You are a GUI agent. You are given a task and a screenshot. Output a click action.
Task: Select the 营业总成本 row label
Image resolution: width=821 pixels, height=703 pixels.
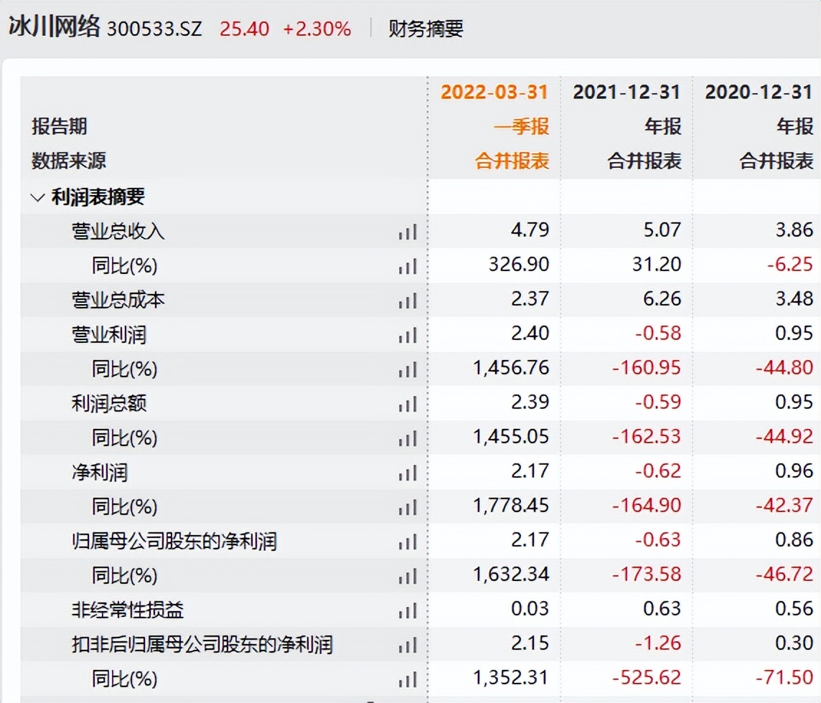(118, 301)
